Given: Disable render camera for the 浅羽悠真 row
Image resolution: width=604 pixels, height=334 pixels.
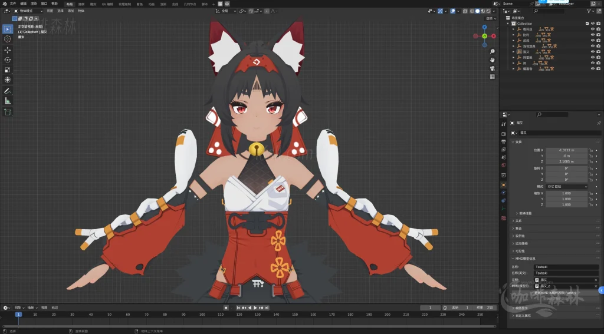Looking at the screenshot, I should coord(598,46).
